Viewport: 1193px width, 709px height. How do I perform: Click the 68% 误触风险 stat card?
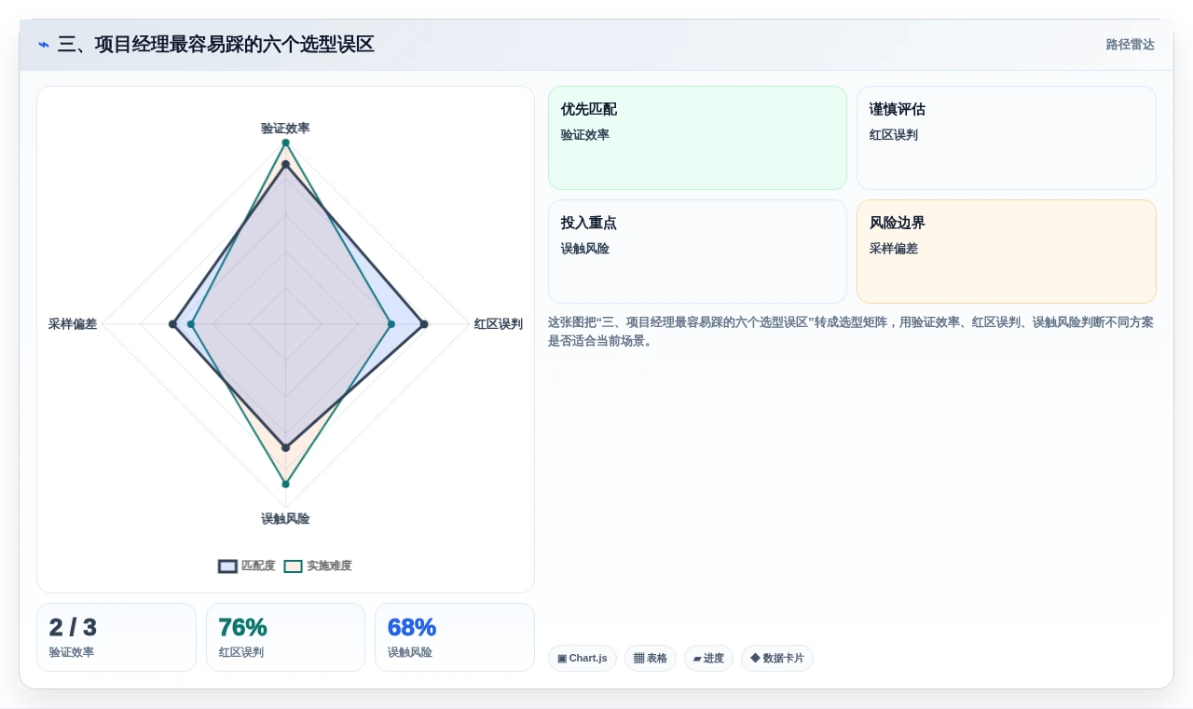[455, 637]
